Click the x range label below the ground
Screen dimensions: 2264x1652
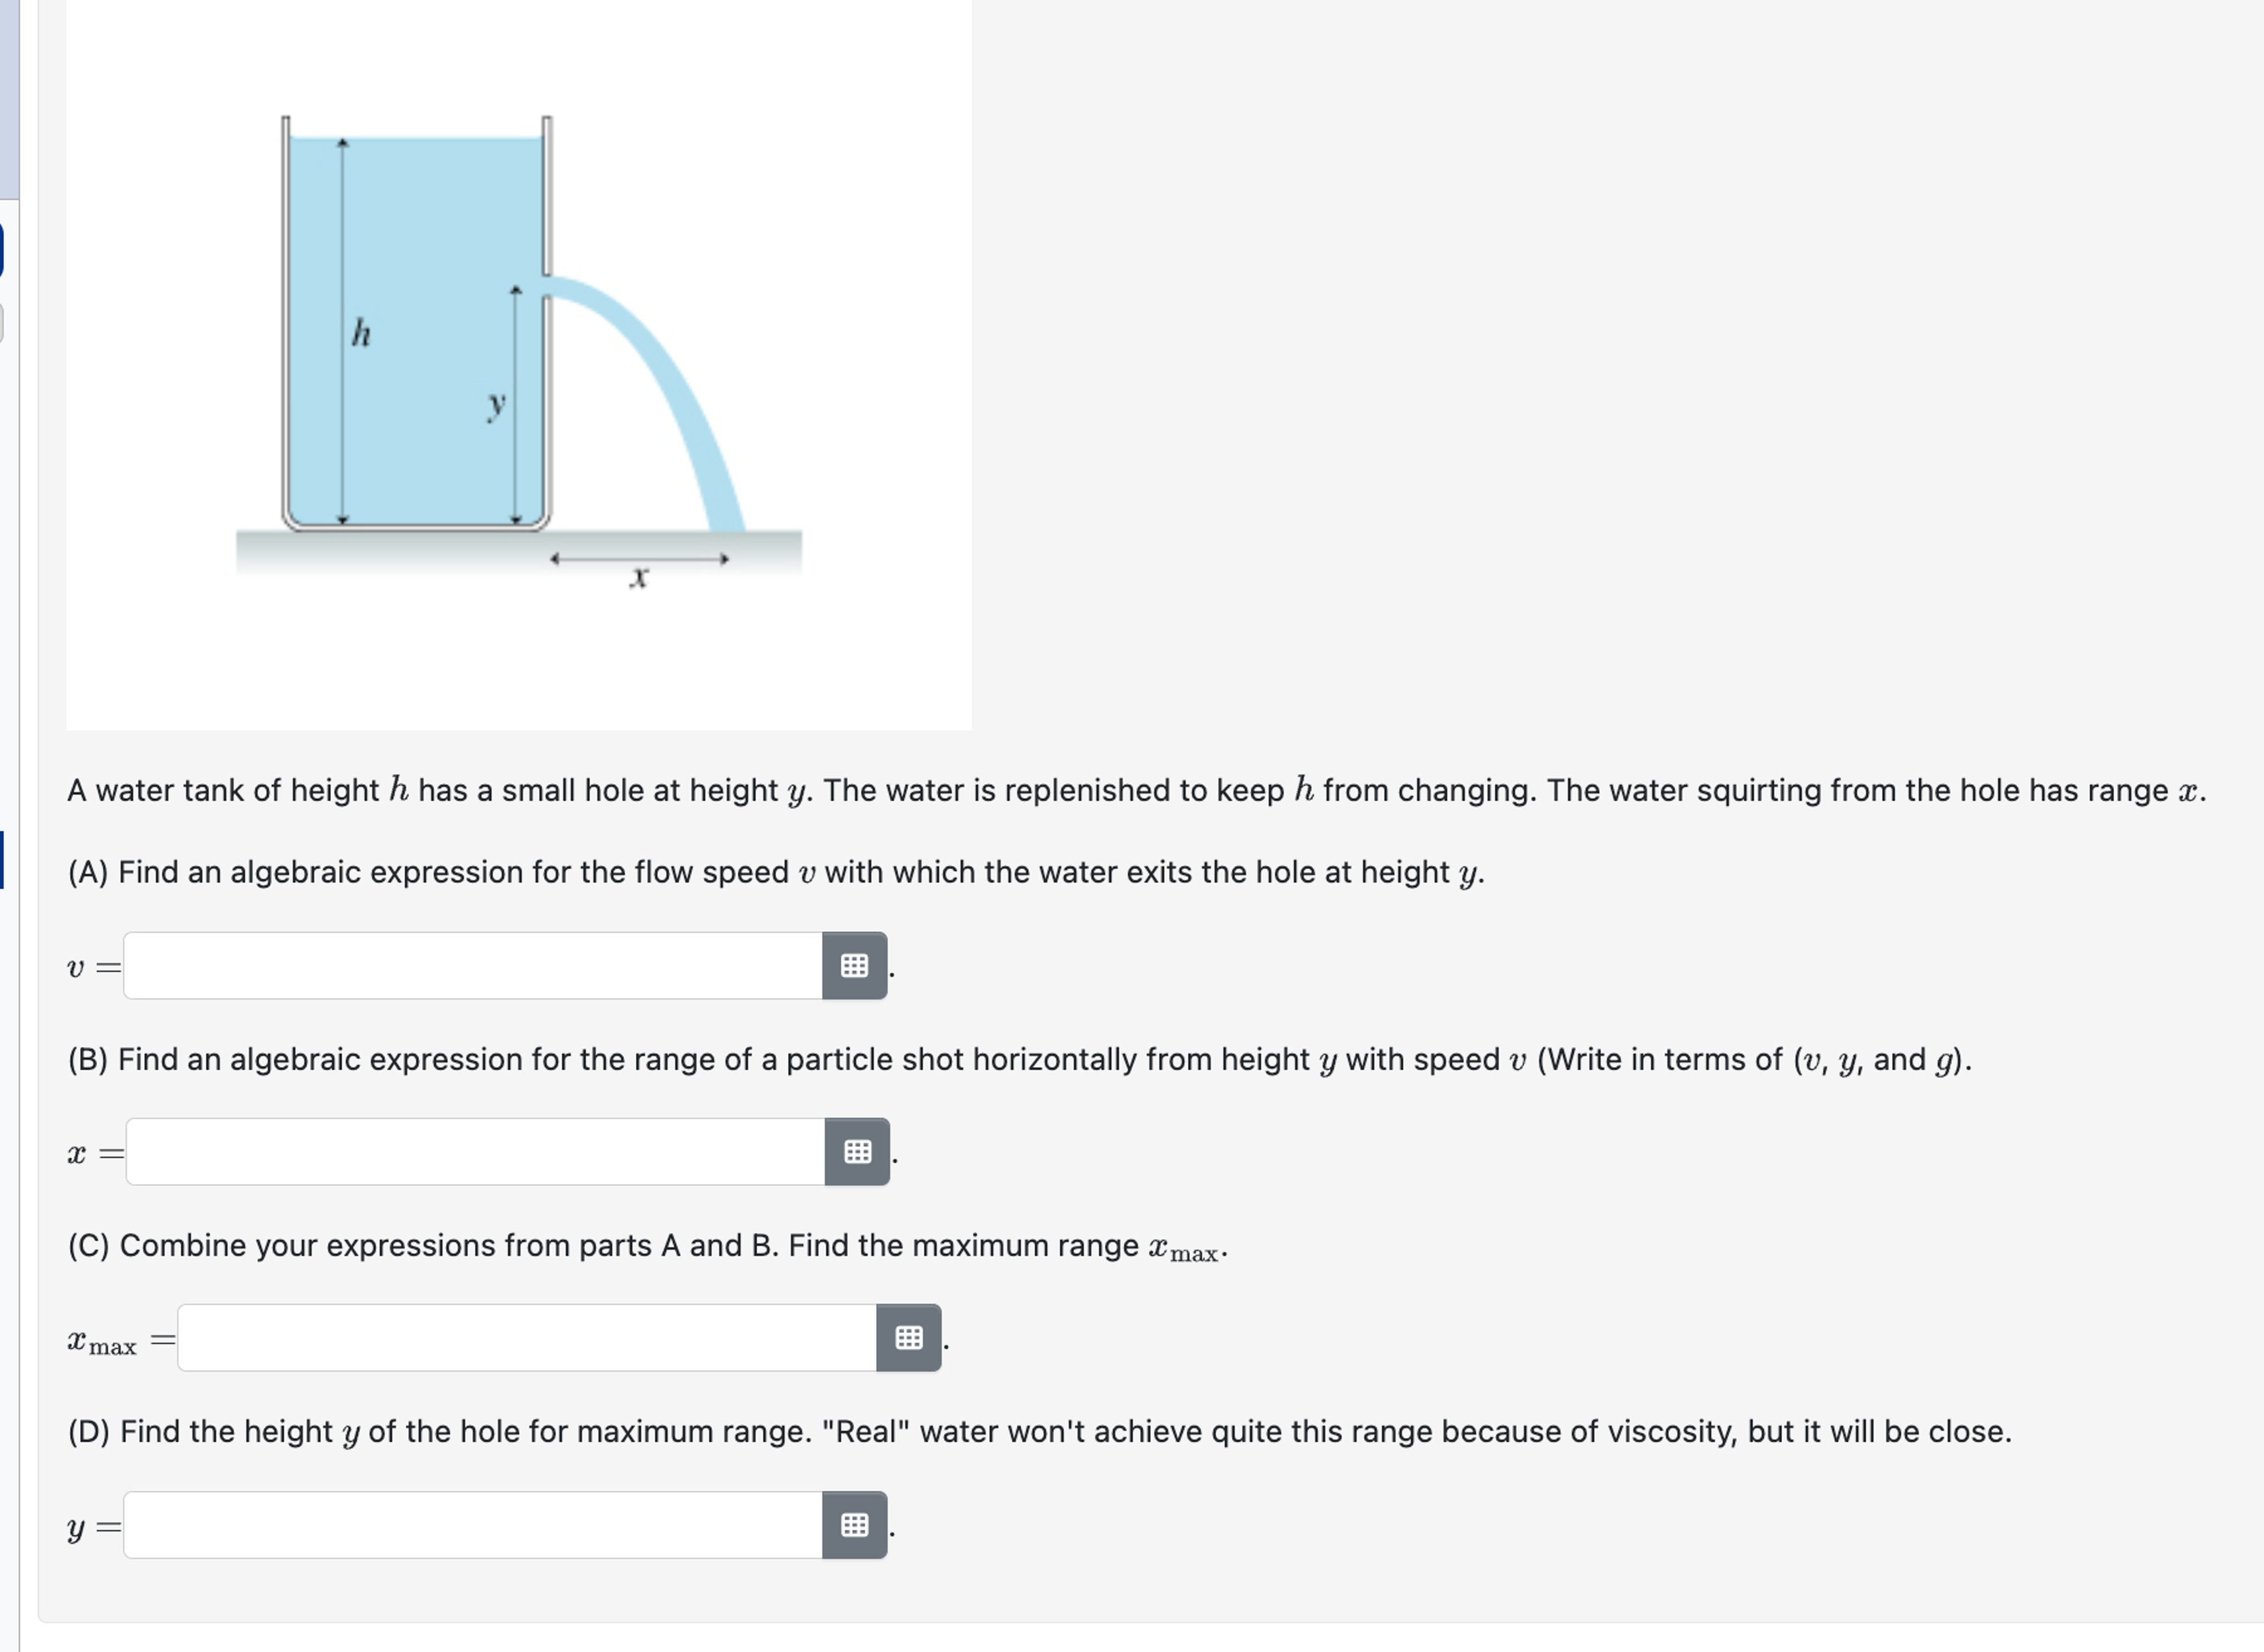point(640,577)
